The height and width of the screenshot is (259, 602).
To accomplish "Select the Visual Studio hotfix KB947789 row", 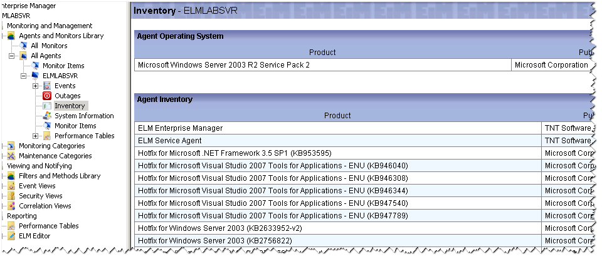I will [338, 216].
